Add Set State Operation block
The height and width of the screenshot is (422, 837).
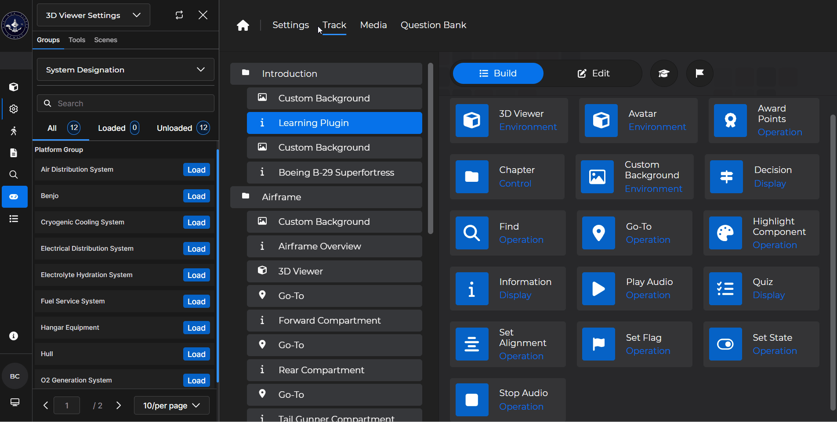(761, 344)
